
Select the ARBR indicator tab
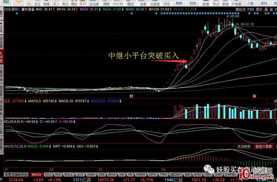point(141,175)
